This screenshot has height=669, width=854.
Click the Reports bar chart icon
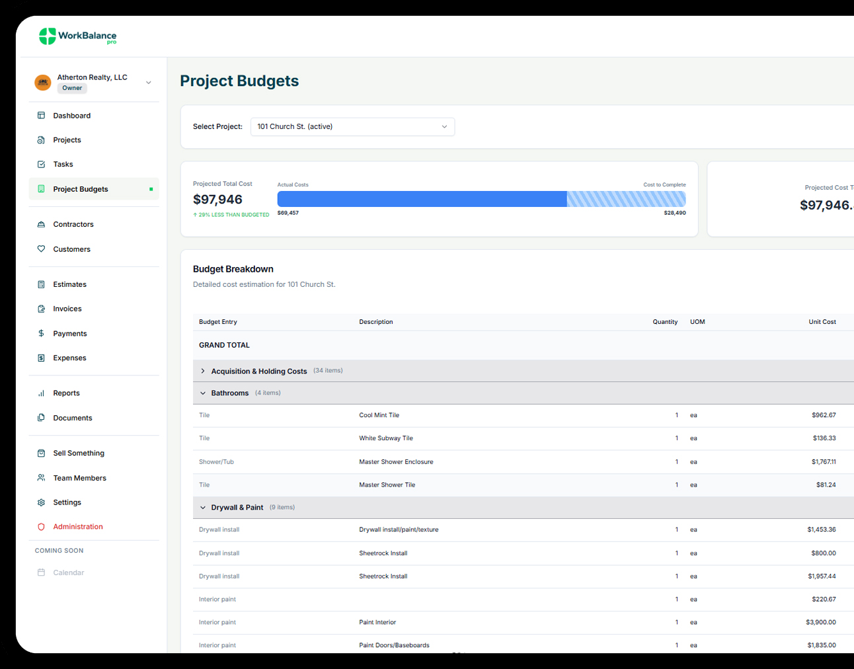pyautogui.click(x=41, y=393)
